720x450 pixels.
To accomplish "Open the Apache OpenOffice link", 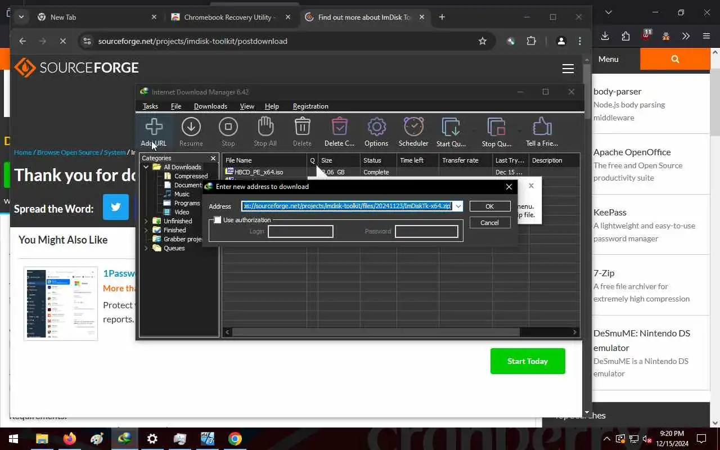I will click(632, 152).
